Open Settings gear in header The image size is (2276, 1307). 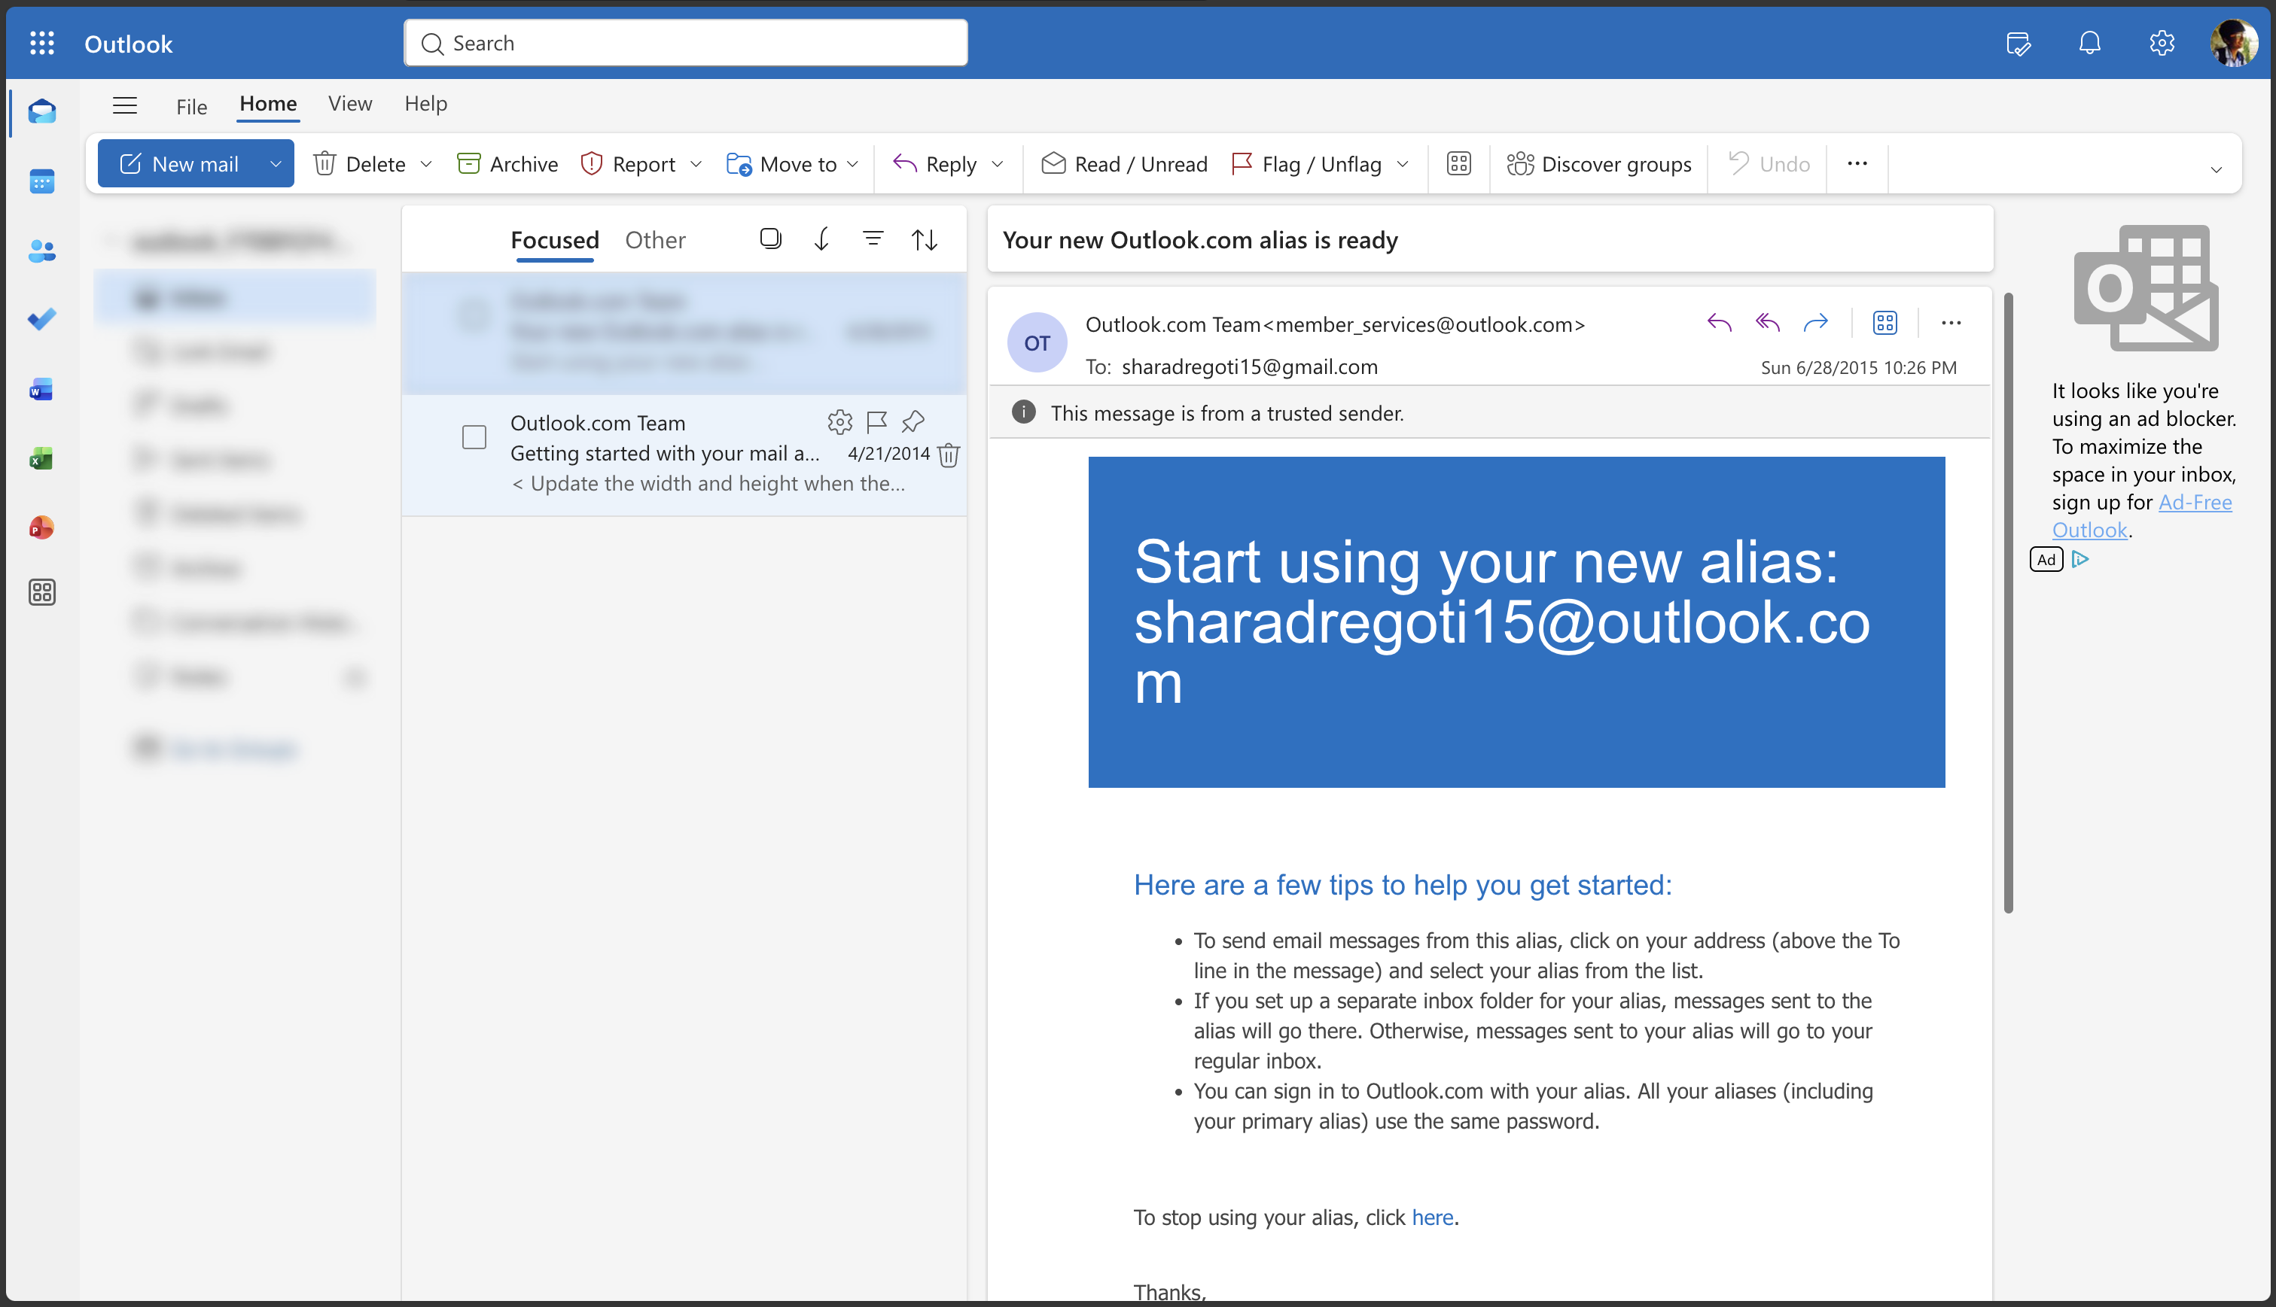point(2162,43)
